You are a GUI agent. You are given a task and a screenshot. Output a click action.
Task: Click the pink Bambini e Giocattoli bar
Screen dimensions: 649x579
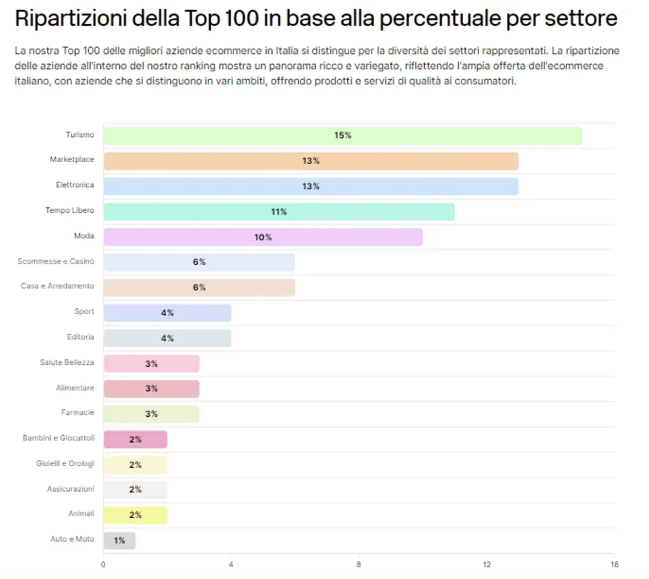click(136, 439)
